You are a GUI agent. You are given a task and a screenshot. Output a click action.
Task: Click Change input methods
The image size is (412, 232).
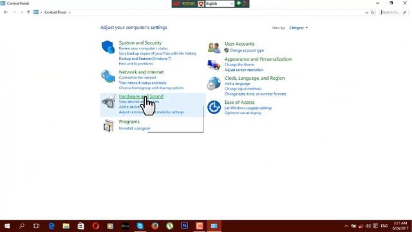pos(243,89)
